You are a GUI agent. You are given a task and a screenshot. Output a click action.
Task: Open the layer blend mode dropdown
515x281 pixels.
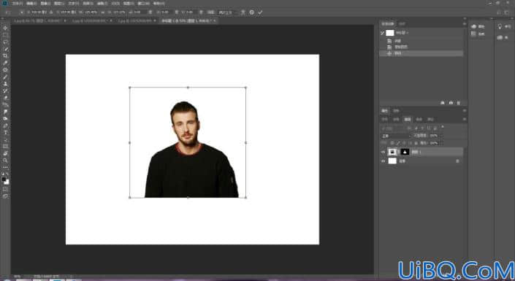396,136
